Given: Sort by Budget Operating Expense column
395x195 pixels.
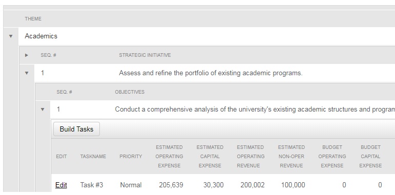Looking at the screenshot, I should pyautogui.click(x=332, y=157).
